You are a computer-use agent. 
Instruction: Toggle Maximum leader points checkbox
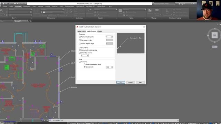click(x=80, y=37)
